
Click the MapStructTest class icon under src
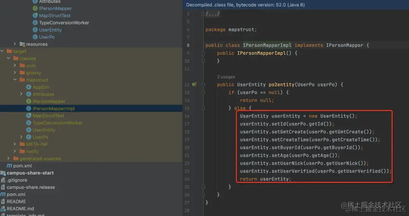point(35,15)
